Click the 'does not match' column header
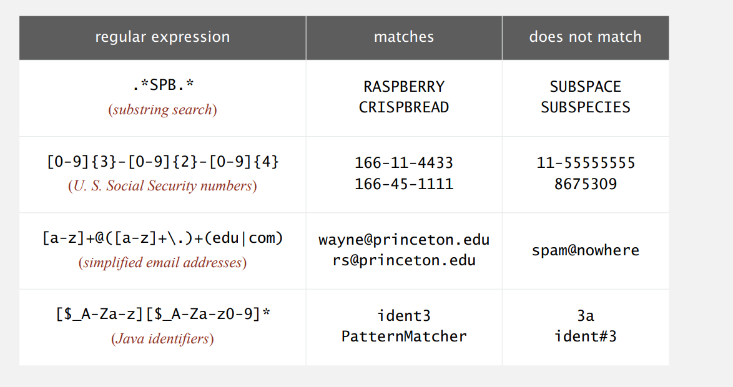The width and height of the screenshot is (733, 387). tap(585, 37)
